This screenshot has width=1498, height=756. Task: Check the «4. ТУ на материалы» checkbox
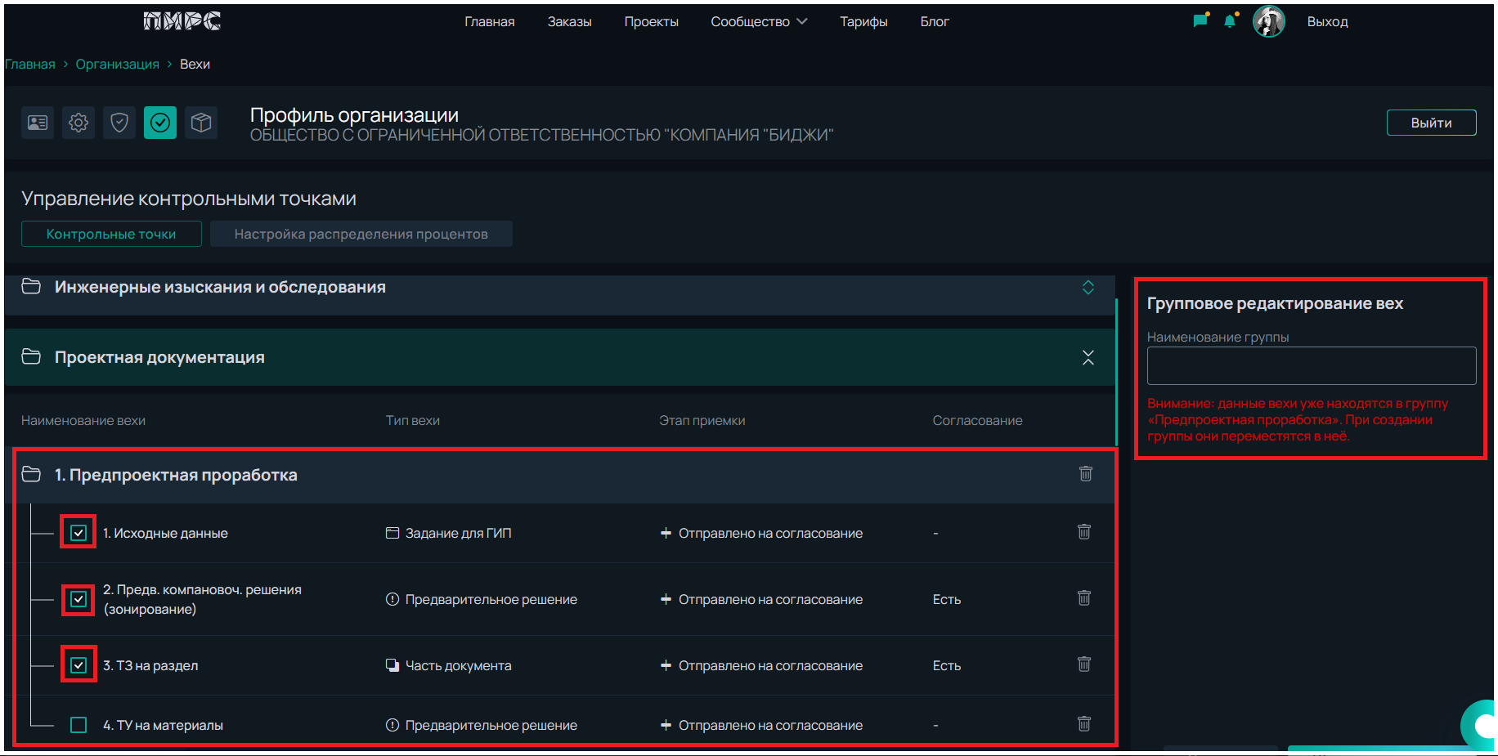coord(78,725)
